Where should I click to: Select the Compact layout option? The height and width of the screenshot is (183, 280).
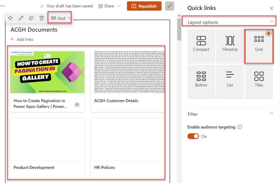[201, 46]
